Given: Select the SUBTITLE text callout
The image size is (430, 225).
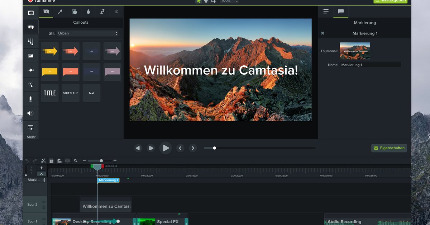Looking at the screenshot, I should (x=71, y=93).
